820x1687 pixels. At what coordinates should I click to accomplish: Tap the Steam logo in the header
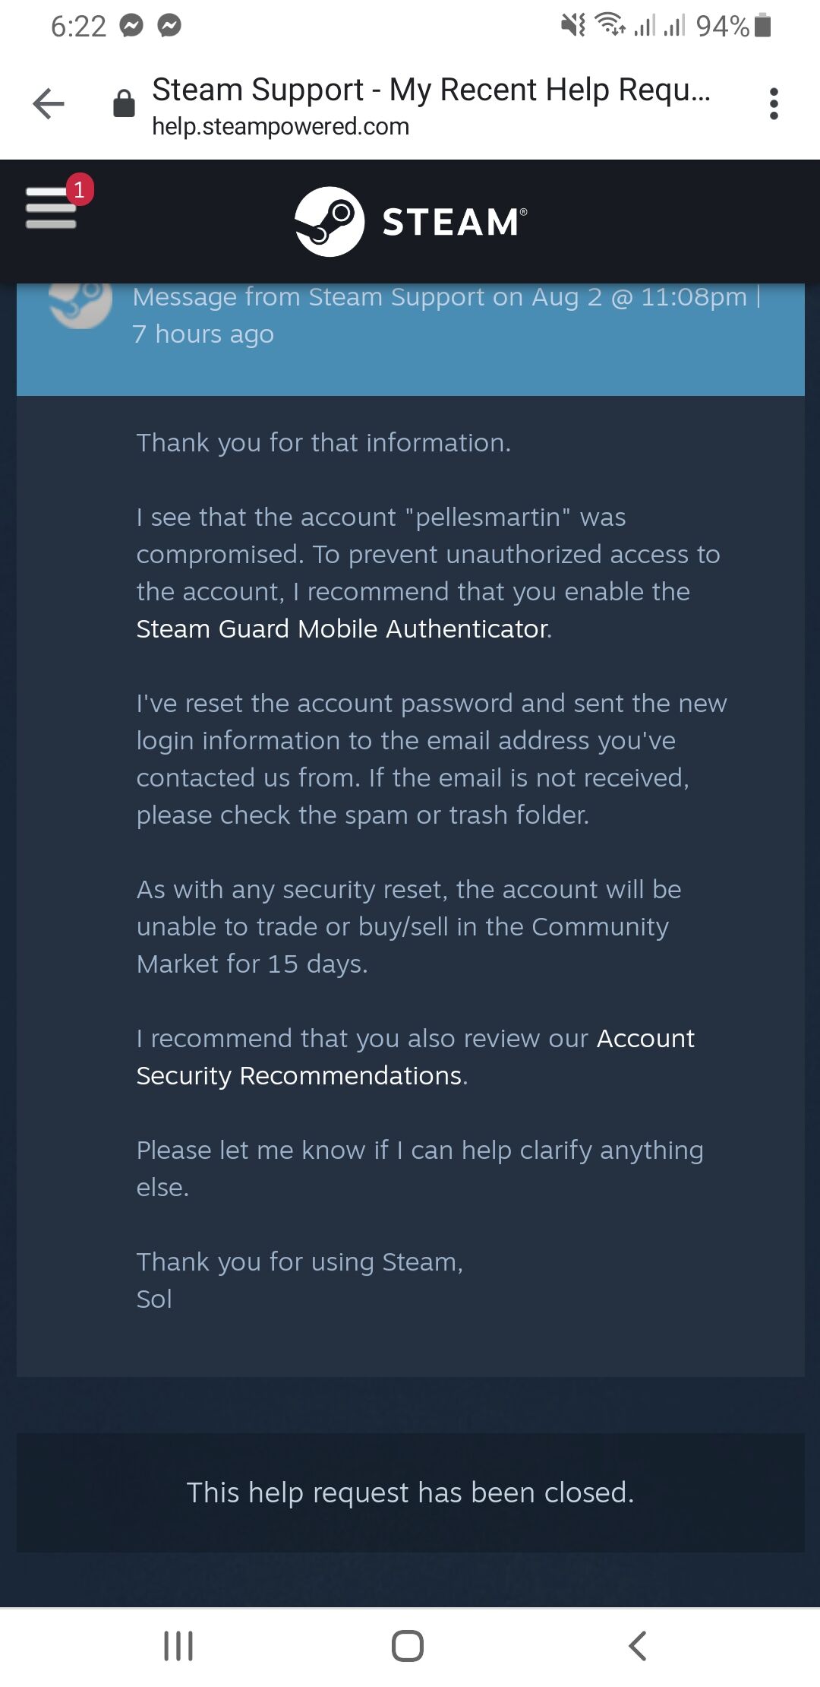click(x=410, y=222)
